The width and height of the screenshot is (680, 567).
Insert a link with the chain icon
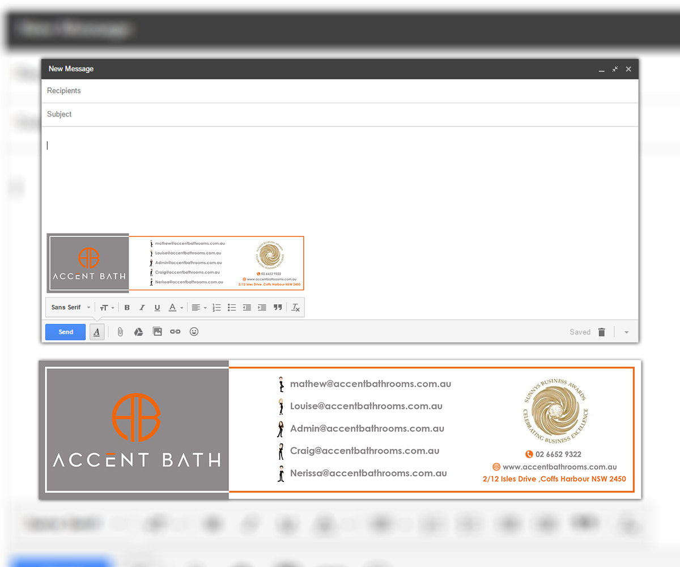click(x=175, y=332)
